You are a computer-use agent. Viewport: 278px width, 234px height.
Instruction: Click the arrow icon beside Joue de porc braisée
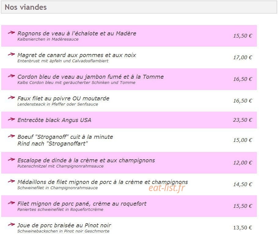11,225
